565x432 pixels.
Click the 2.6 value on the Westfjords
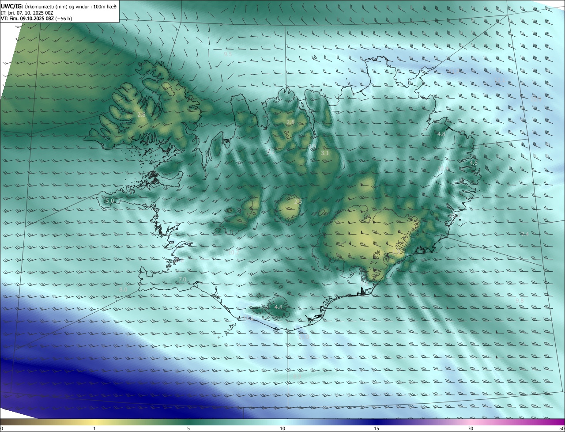coord(141,115)
